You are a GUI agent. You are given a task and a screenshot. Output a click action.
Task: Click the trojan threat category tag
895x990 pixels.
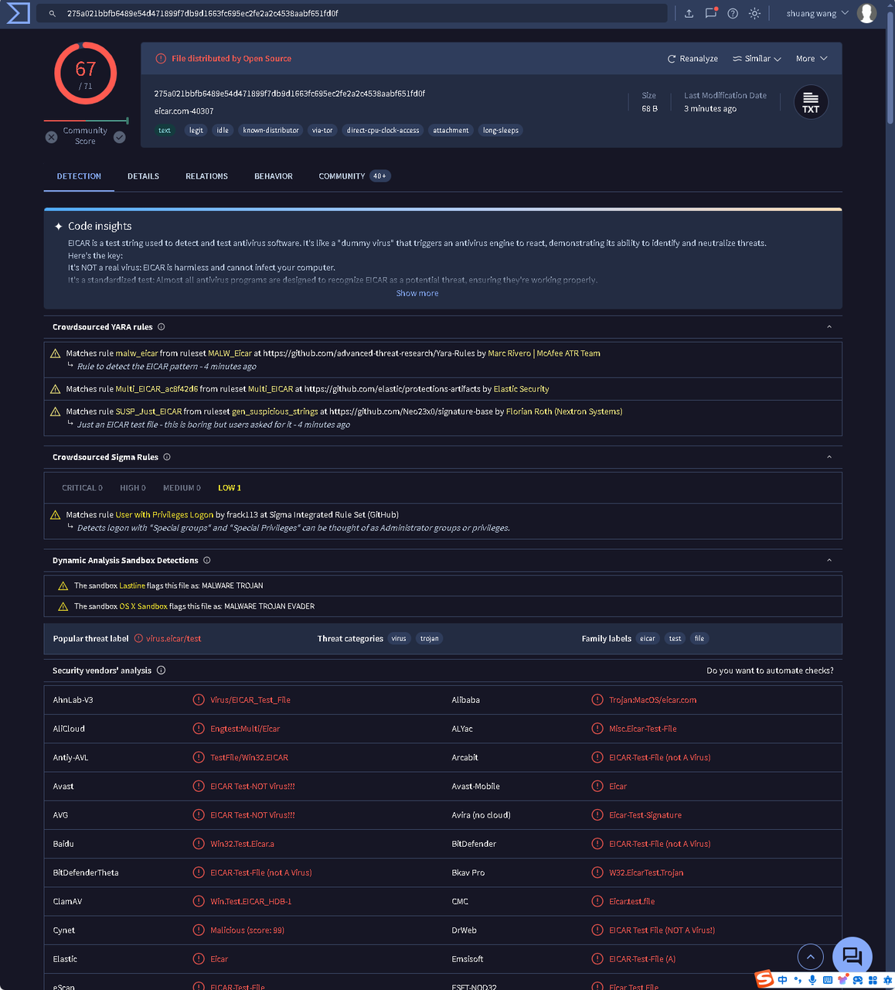(429, 639)
